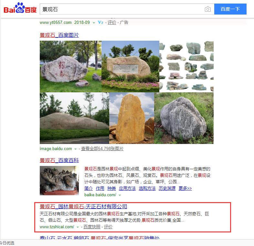Expand dropdown arrow next to image.baidu.com
Screen dimensions: 254x246
(75, 149)
